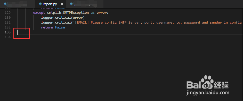
Task: Click the Baidu paw logo watermark
Action: (207, 82)
